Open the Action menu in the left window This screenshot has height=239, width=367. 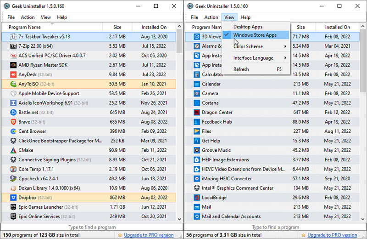[28, 17]
